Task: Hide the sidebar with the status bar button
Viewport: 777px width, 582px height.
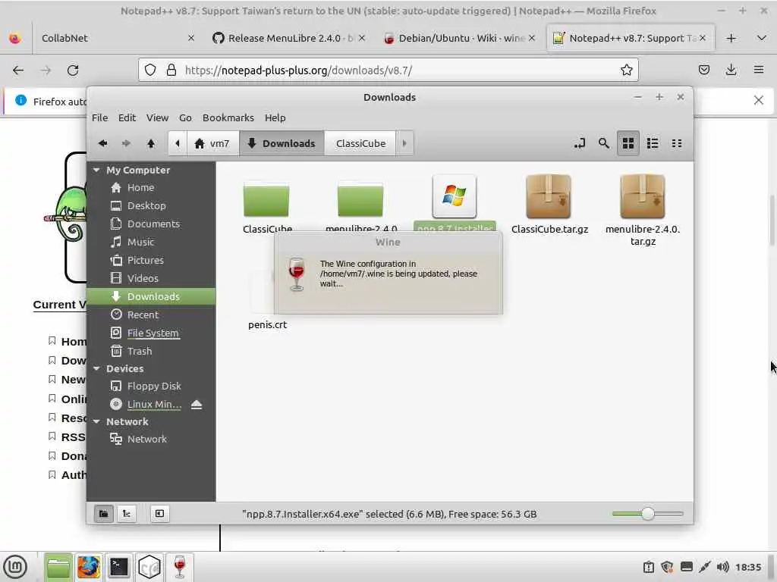Action: coord(159,514)
